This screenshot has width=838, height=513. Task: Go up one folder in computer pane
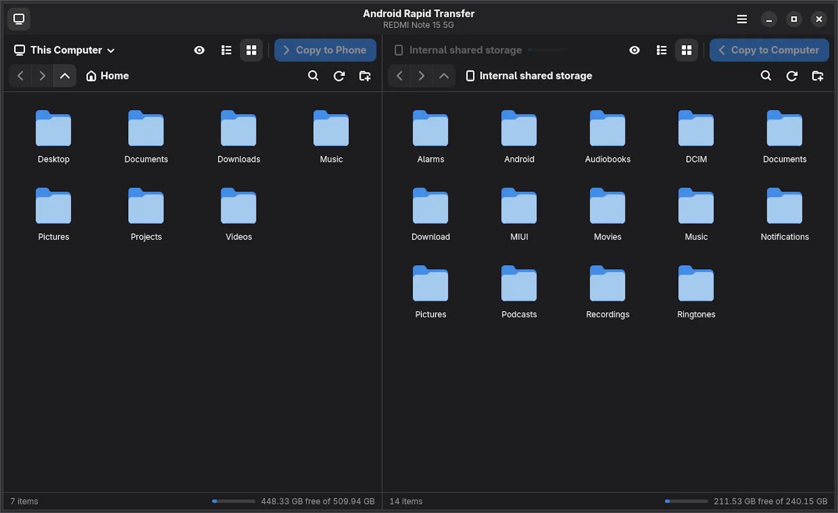pos(65,76)
